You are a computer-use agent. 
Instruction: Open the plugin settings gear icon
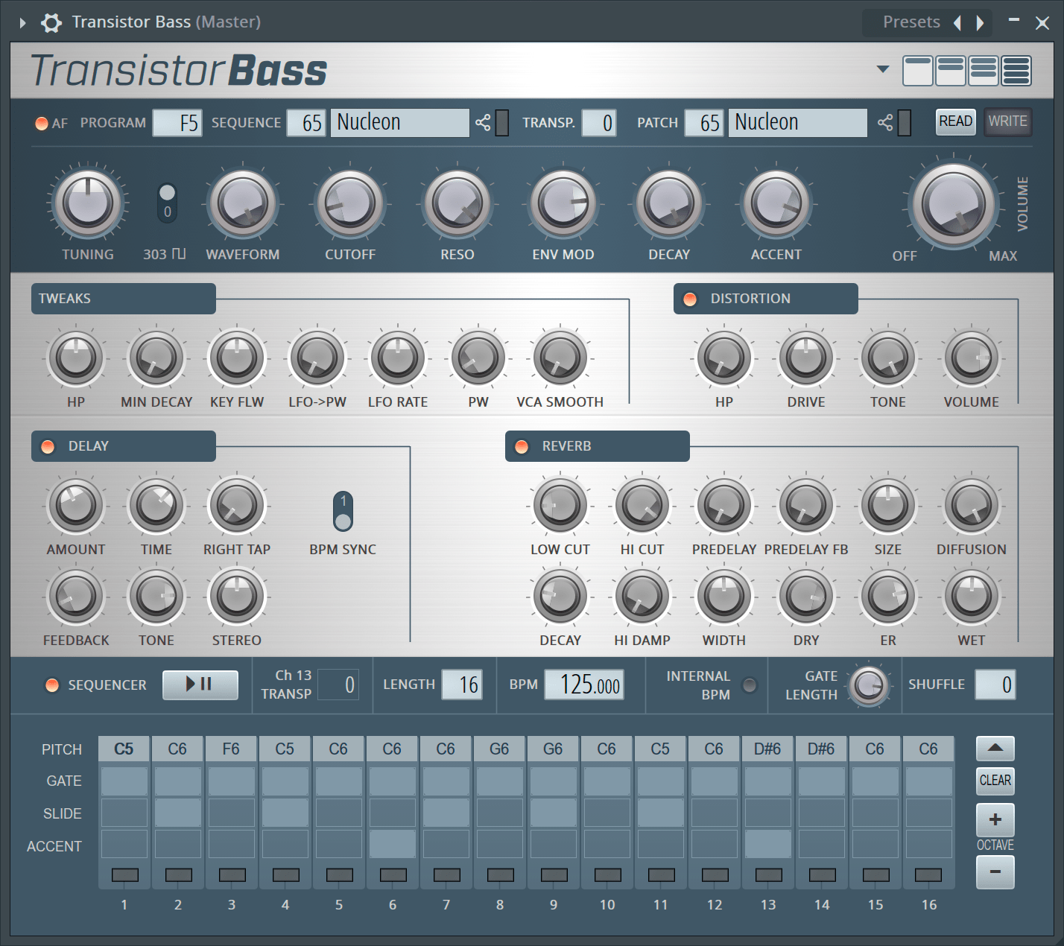tap(51, 22)
